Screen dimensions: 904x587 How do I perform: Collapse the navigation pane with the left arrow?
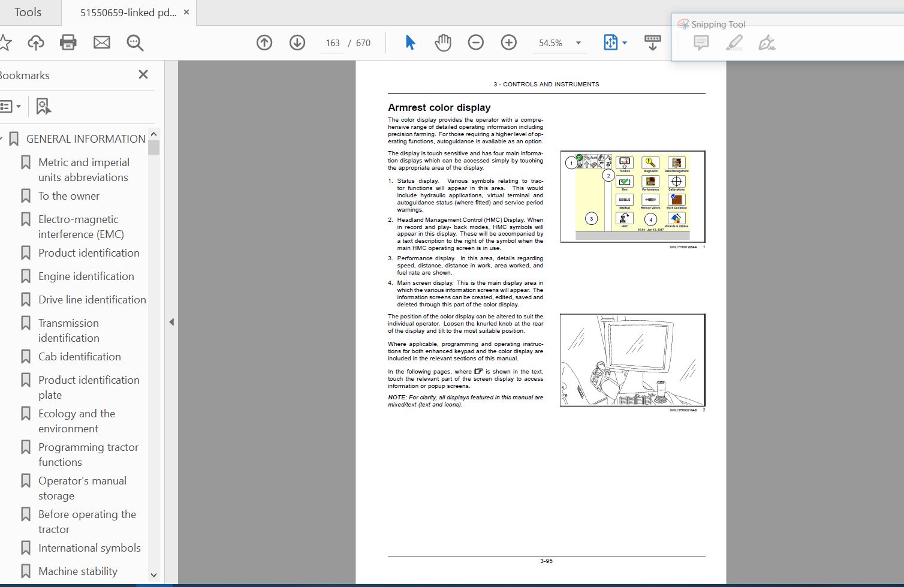pyautogui.click(x=171, y=322)
